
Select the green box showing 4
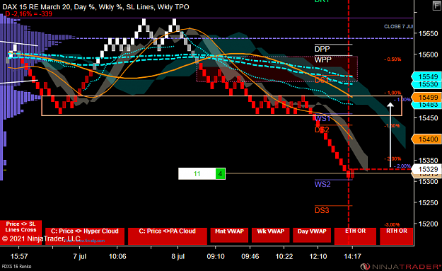point(221,174)
